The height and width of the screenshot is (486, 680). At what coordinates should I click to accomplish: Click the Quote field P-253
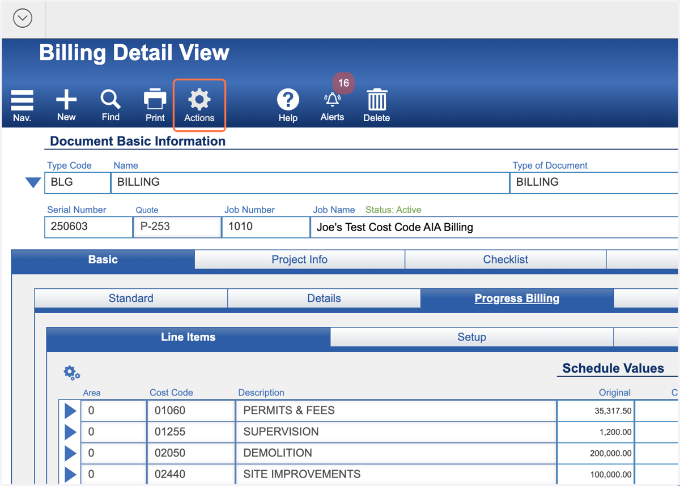click(x=177, y=227)
